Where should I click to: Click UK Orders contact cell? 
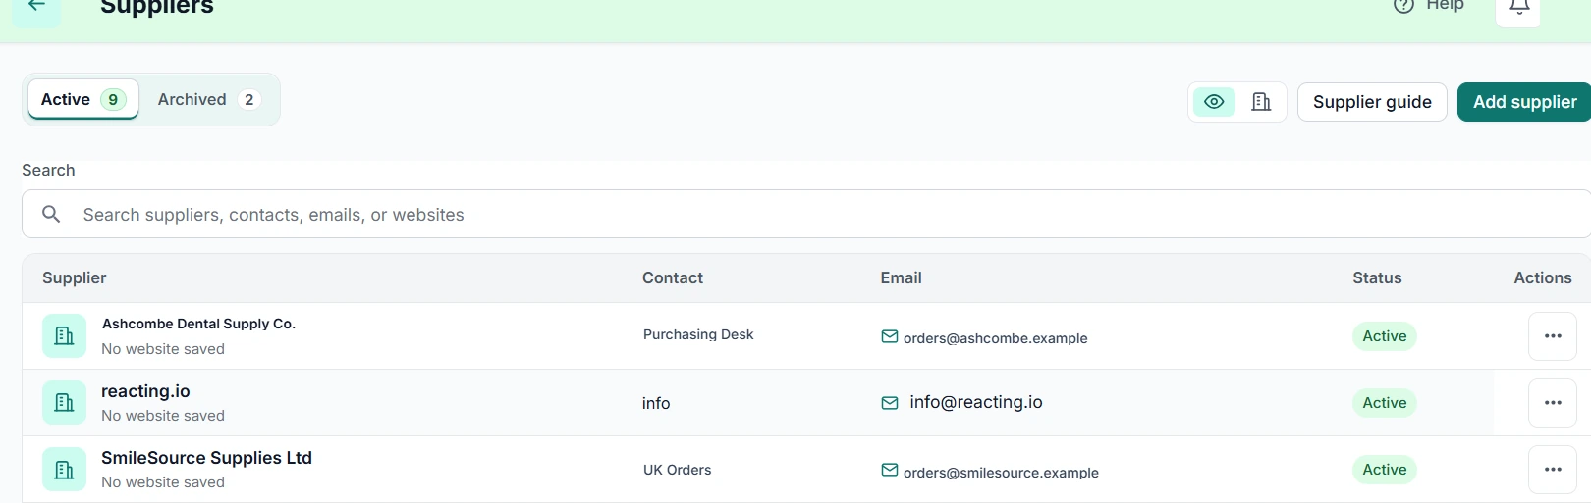click(x=677, y=470)
